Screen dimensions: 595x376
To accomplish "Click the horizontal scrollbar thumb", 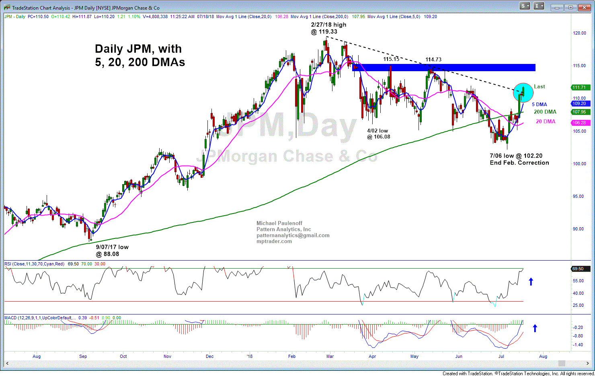I will point(562,363).
